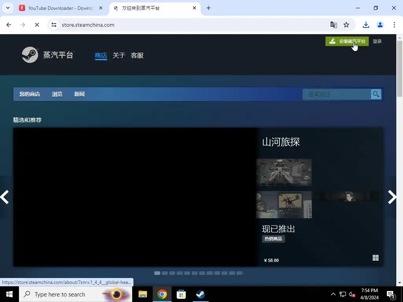Open the 新闻 news menu
This screenshot has width=403, height=302.
(79, 94)
